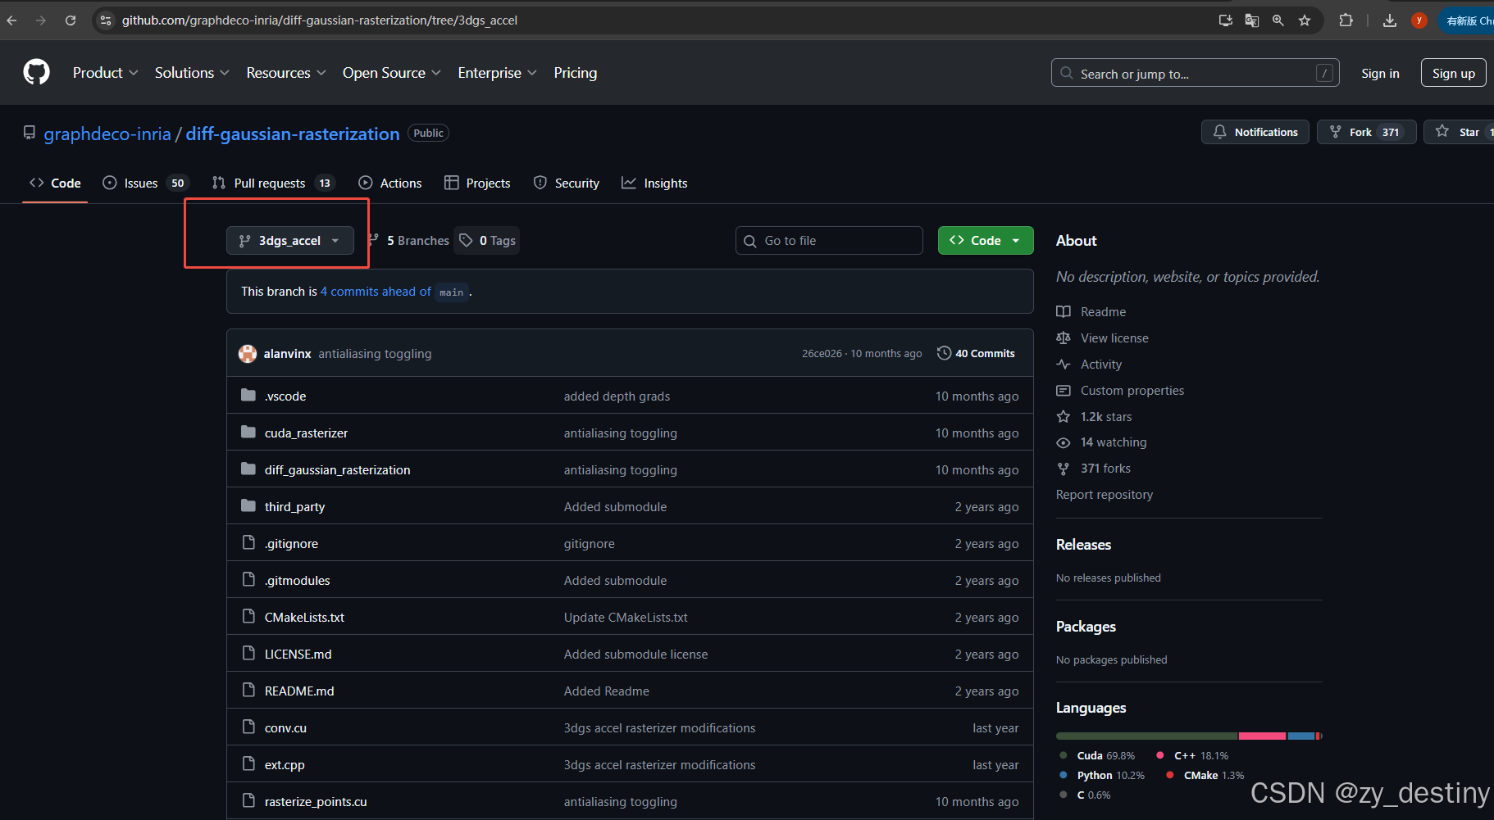Screen dimensions: 1494x820
Task: Open the graphdeco-inria owner link
Action: pos(107,134)
